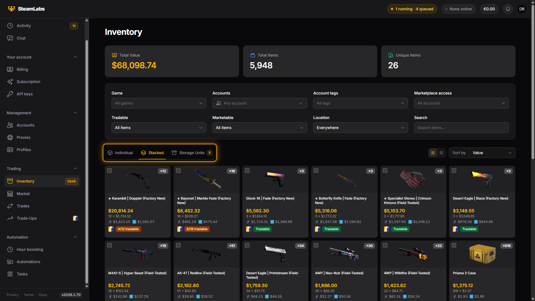
Task: Select the Karambit Doppler checkbox
Action: pyautogui.click(x=110, y=171)
